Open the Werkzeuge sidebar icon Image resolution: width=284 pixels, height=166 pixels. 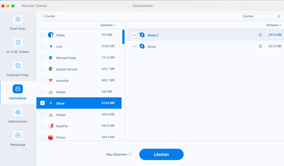(18, 135)
